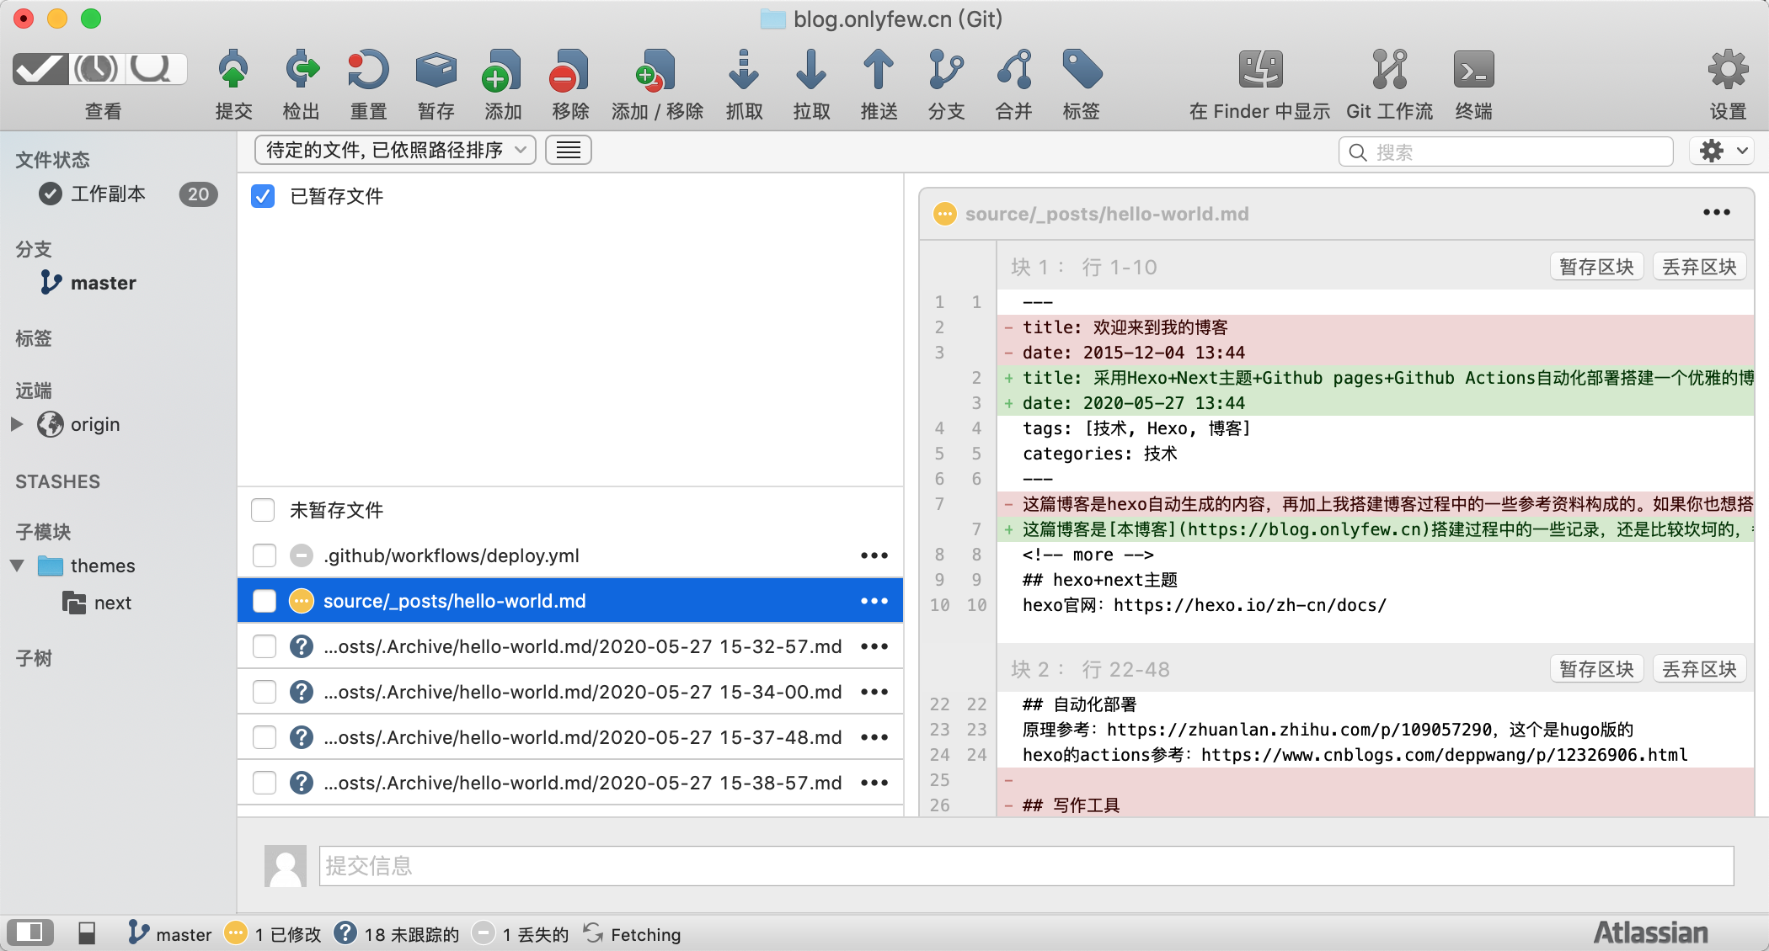Click the 推送 (Push) arrow icon

[x=879, y=71]
